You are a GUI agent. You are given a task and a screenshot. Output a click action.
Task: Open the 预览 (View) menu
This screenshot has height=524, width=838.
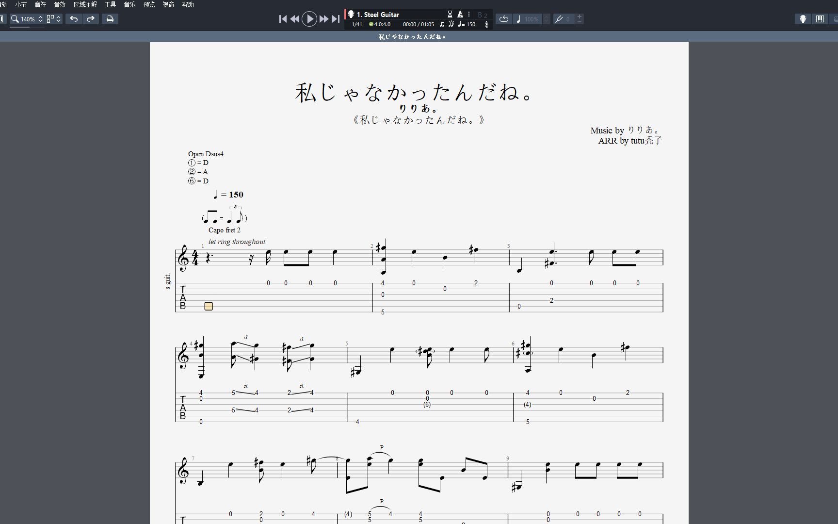(149, 4)
